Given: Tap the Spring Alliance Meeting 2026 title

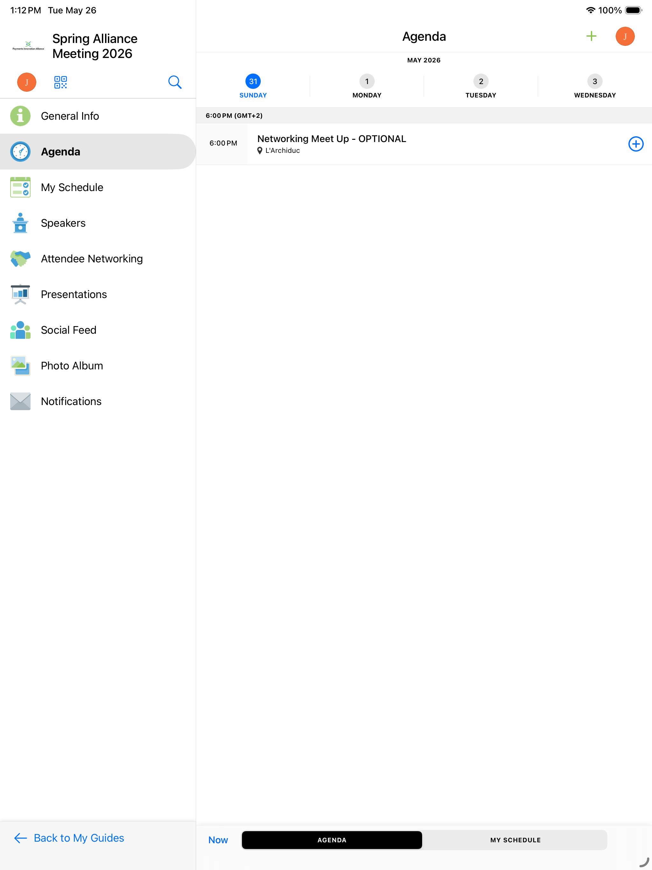Looking at the screenshot, I should pos(95,46).
